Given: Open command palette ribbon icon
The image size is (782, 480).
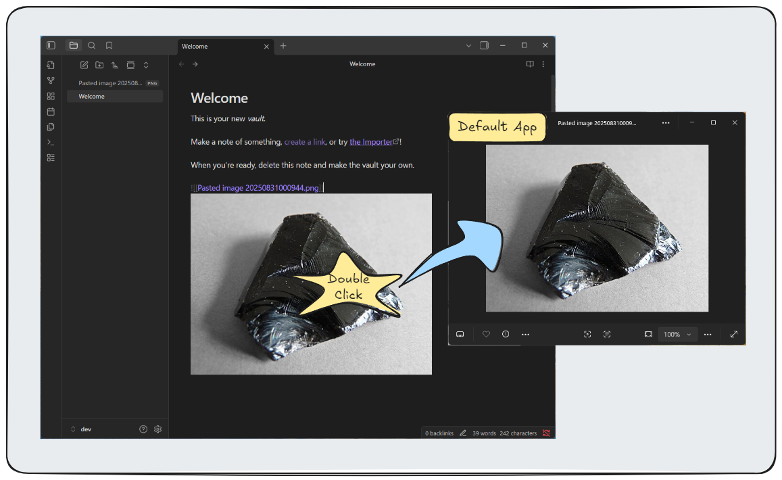Looking at the screenshot, I should (x=51, y=142).
